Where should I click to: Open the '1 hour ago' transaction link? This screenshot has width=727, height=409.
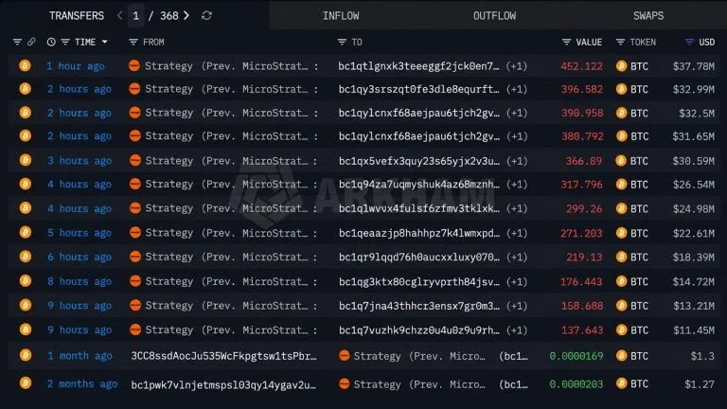pyautogui.click(x=75, y=66)
